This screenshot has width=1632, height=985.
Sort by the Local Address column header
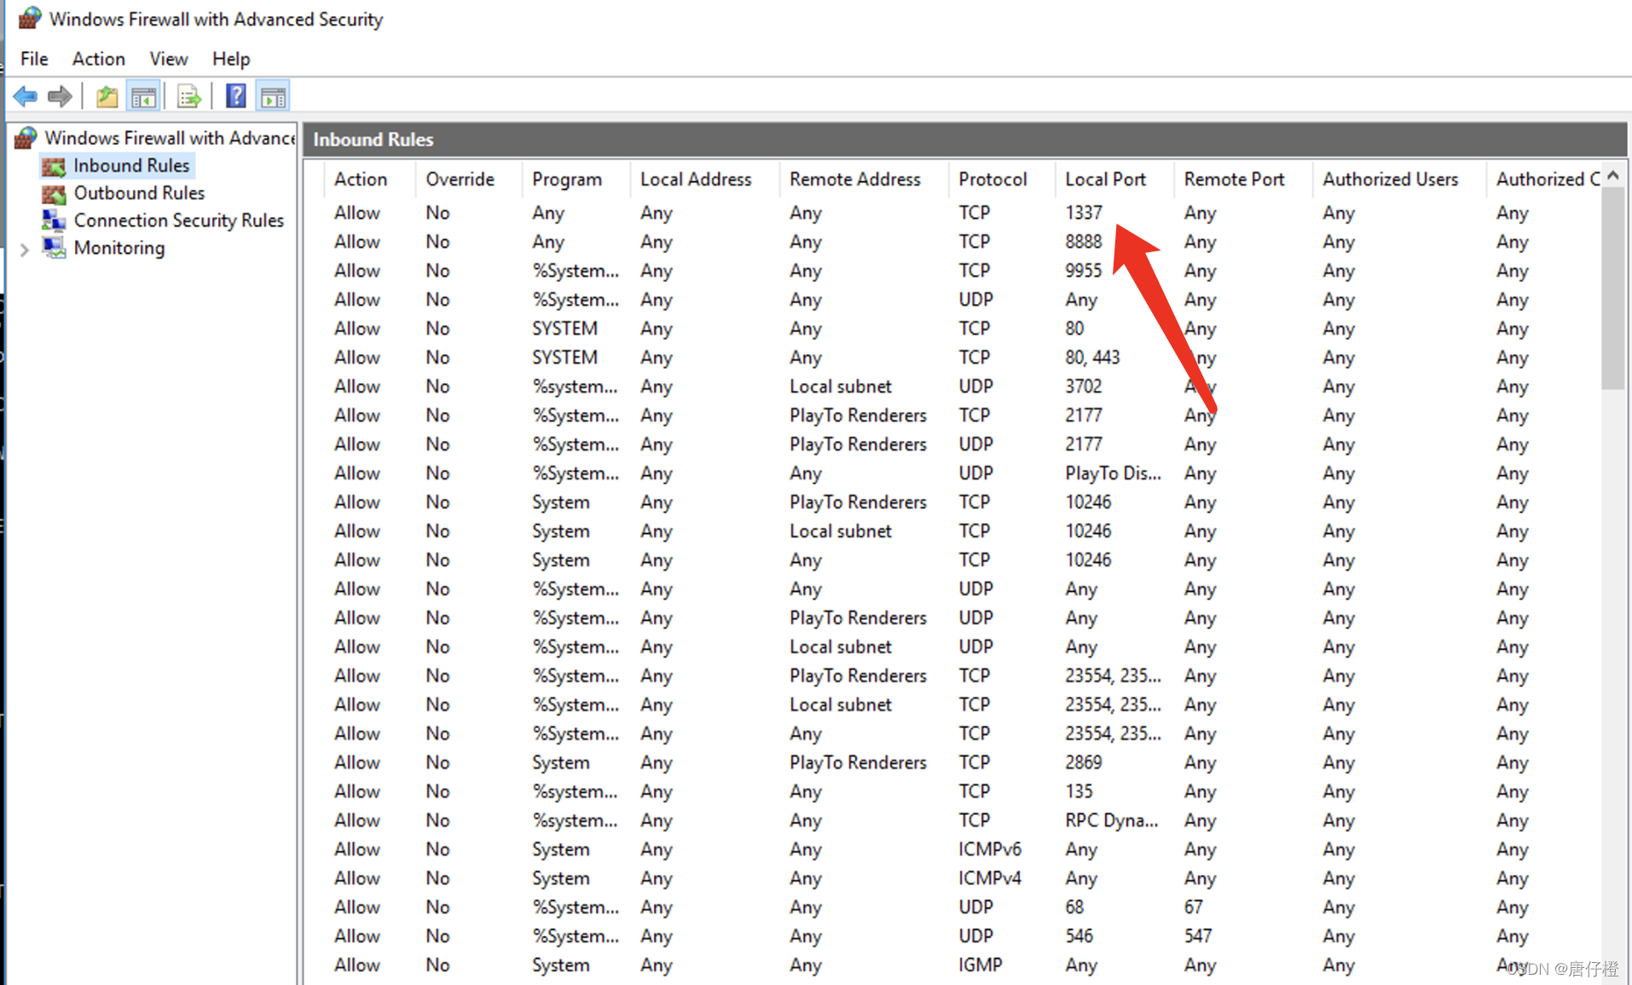pos(696,179)
